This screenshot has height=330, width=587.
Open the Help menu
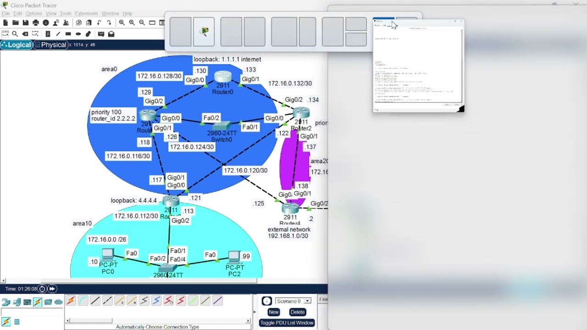point(127,14)
